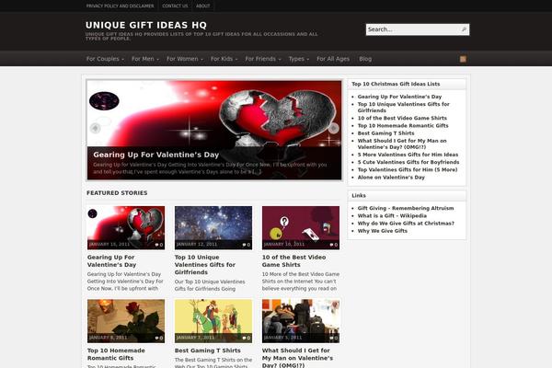552x368 pixels.
Task: Click the search magnifier icon
Action: pyautogui.click(x=464, y=29)
